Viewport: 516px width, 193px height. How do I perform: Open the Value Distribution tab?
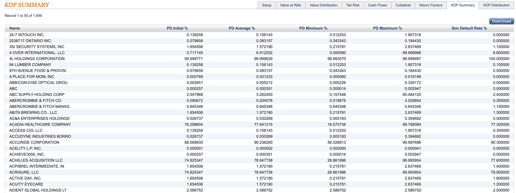click(323, 5)
